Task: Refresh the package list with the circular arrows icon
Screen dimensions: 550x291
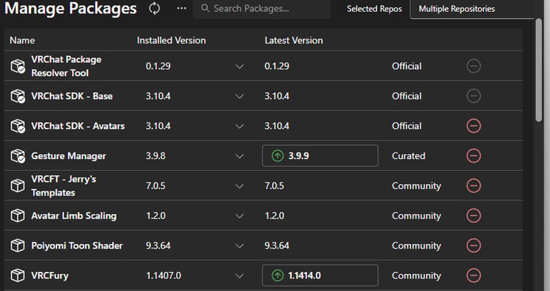Action: click(x=154, y=8)
